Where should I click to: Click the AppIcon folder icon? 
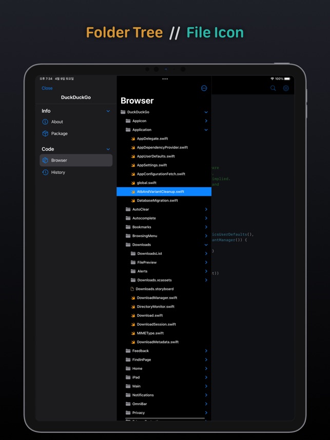pyautogui.click(x=128, y=121)
